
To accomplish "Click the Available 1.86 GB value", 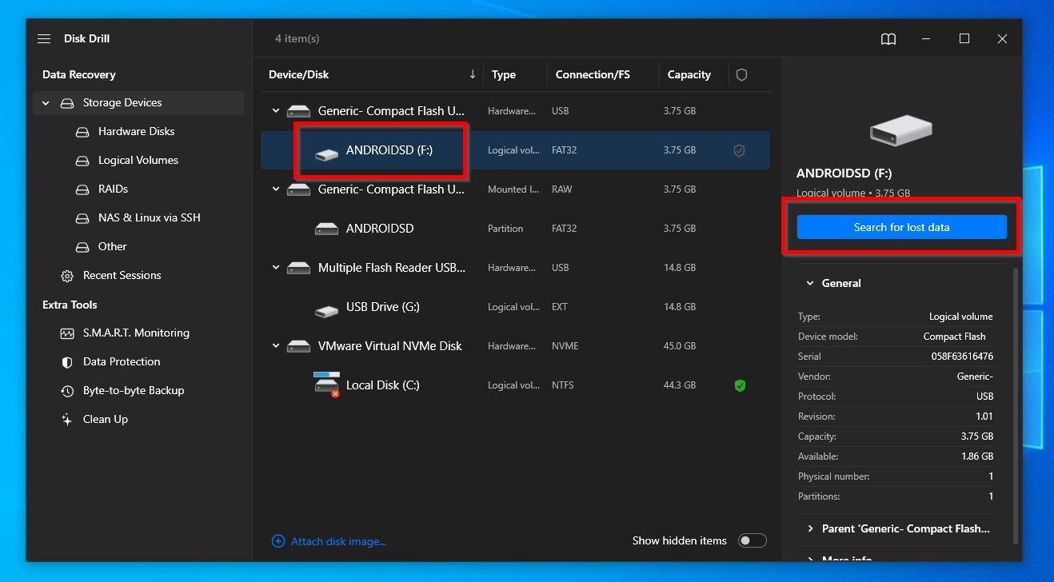I will 977,456.
